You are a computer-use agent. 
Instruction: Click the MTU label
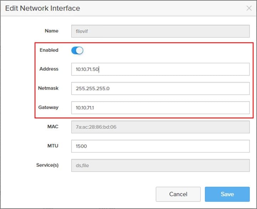pyautogui.click(x=53, y=146)
